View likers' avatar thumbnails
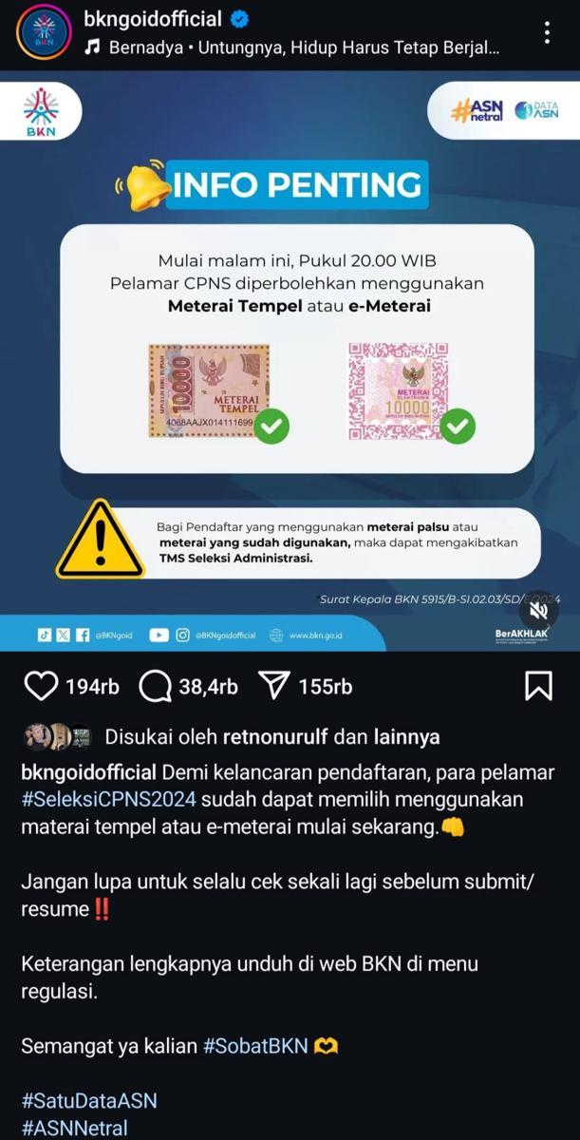This screenshot has height=1140, width=580. point(57,736)
